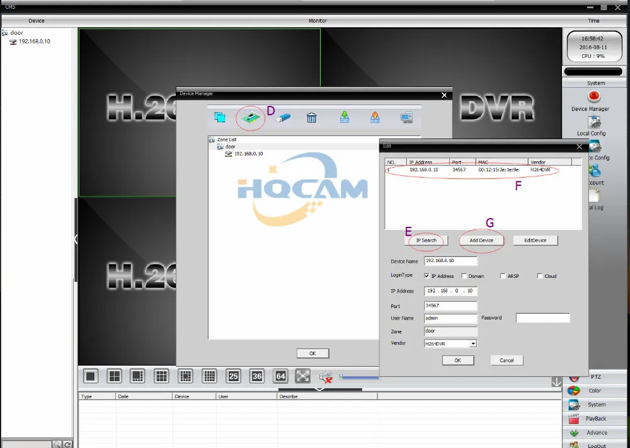Collapse left panel with side arrow
Image resolution: width=630 pixels, height=448 pixels.
(x=76, y=239)
